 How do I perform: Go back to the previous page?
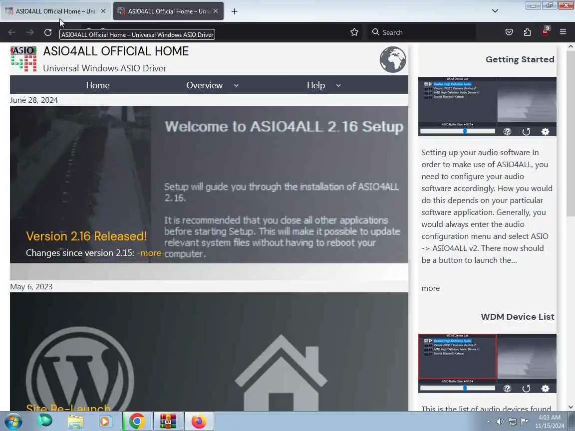click(x=12, y=32)
